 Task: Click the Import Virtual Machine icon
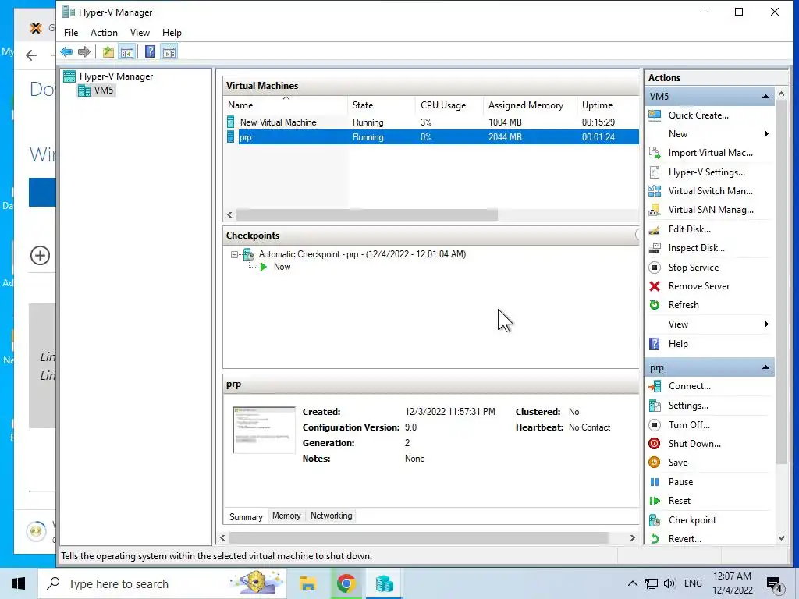tap(655, 153)
